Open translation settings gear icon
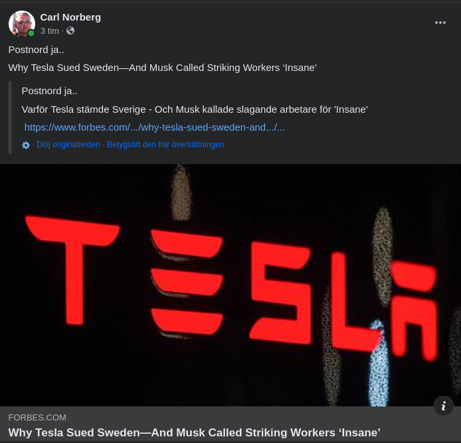 (26, 145)
